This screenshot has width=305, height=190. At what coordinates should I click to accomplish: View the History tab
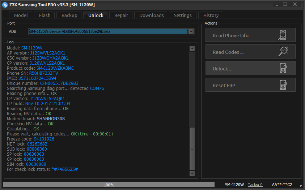[x=211, y=15]
